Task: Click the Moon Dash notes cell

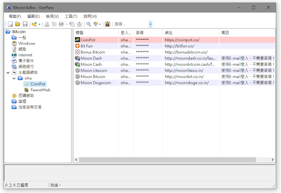Action: [248, 58]
